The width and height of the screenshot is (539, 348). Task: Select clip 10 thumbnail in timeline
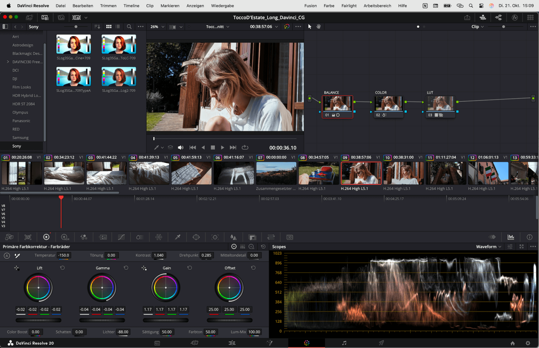click(x=403, y=173)
